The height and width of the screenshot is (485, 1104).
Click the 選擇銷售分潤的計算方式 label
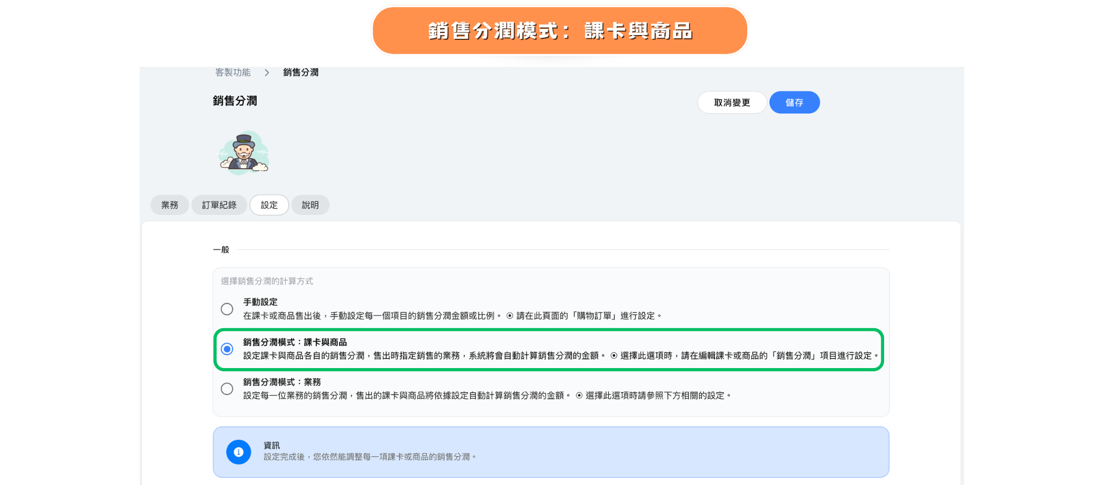[267, 281]
